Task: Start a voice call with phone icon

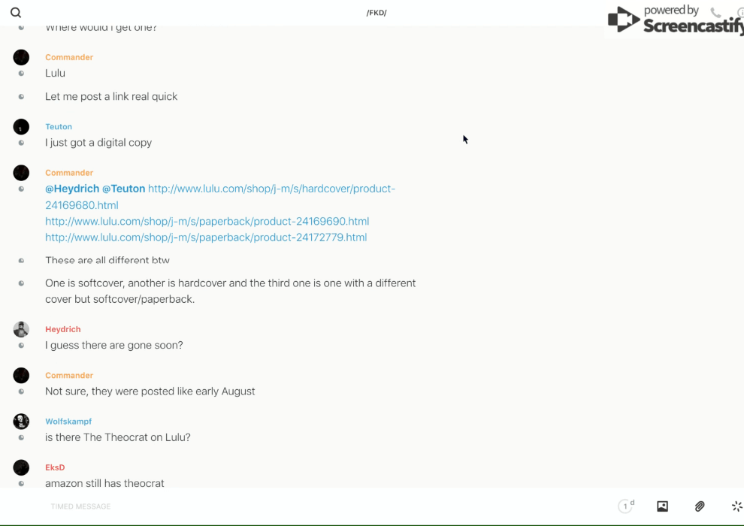Action: (x=715, y=13)
